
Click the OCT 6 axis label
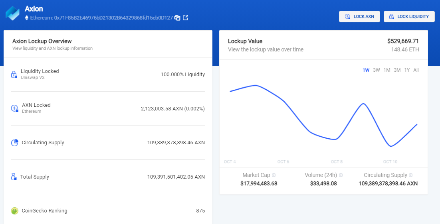click(283, 161)
